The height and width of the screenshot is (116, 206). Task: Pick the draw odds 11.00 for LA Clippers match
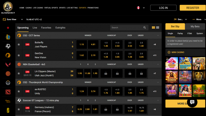tap(87, 74)
